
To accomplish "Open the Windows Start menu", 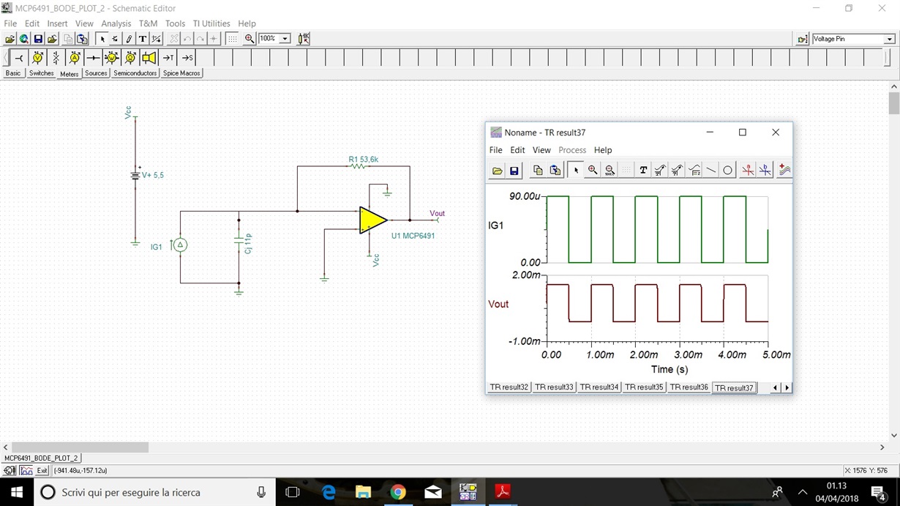I will pos(17,492).
